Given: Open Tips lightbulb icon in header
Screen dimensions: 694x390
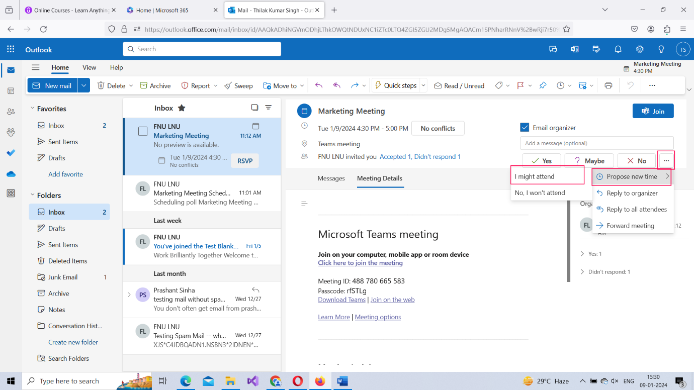Looking at the screenshot, I should tap(661, 49).
